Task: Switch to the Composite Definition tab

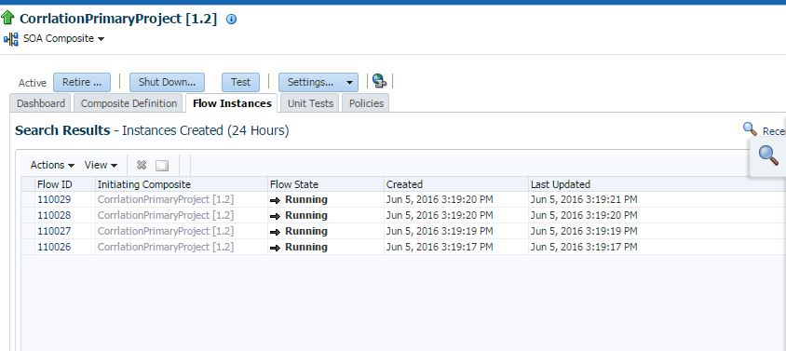Action: point(129,103)
